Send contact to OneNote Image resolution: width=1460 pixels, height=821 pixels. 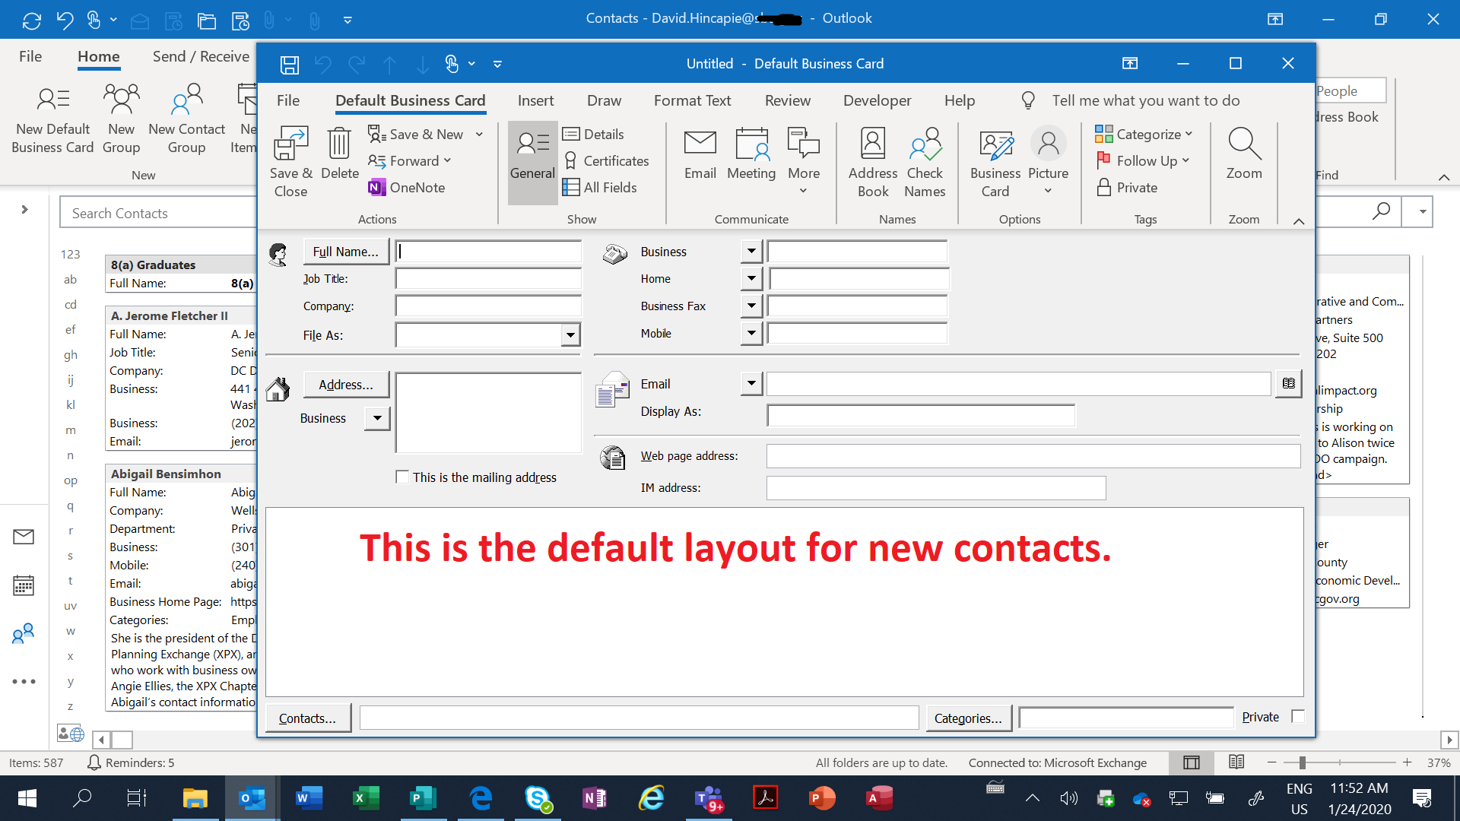click(407, 188)
